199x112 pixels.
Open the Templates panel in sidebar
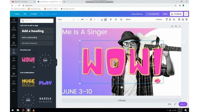click(x=14, y=21)
